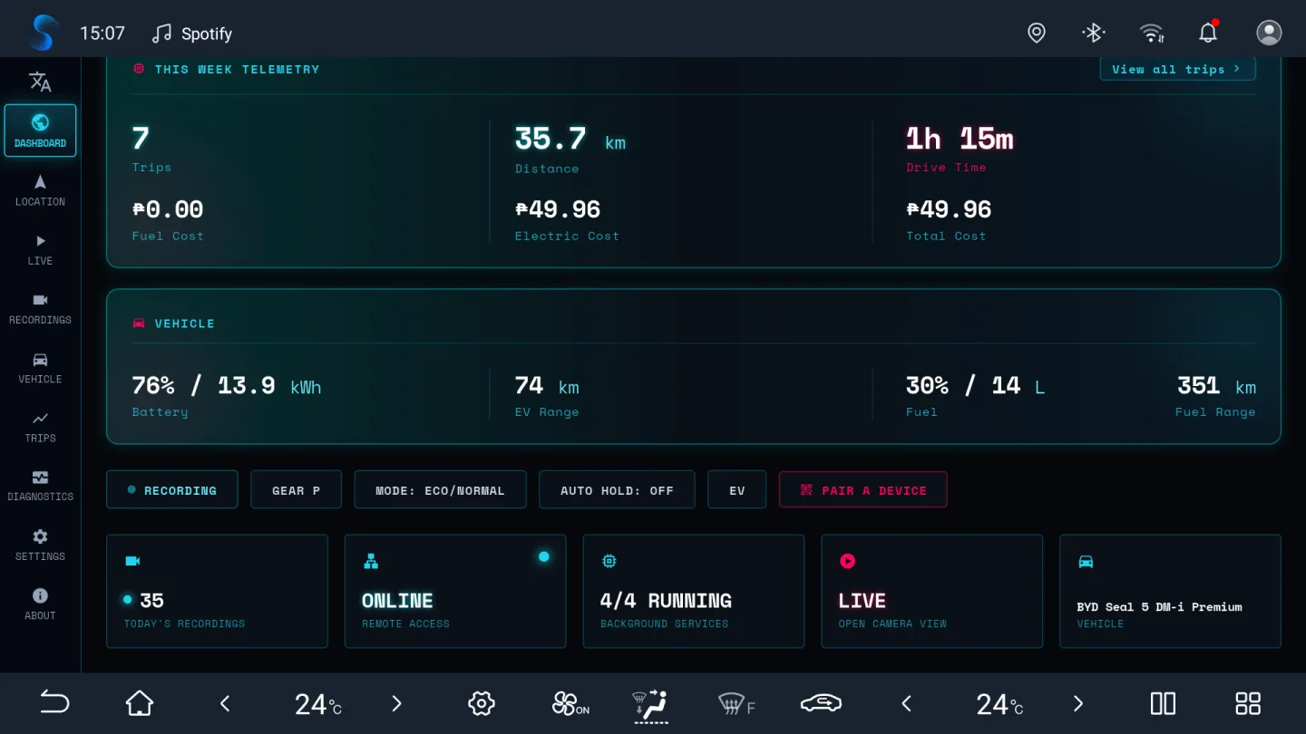Decrease the right temperature with left chevron
Image resolution: width=1306 pixels, height=734 pixels.
tap(906, 703)
